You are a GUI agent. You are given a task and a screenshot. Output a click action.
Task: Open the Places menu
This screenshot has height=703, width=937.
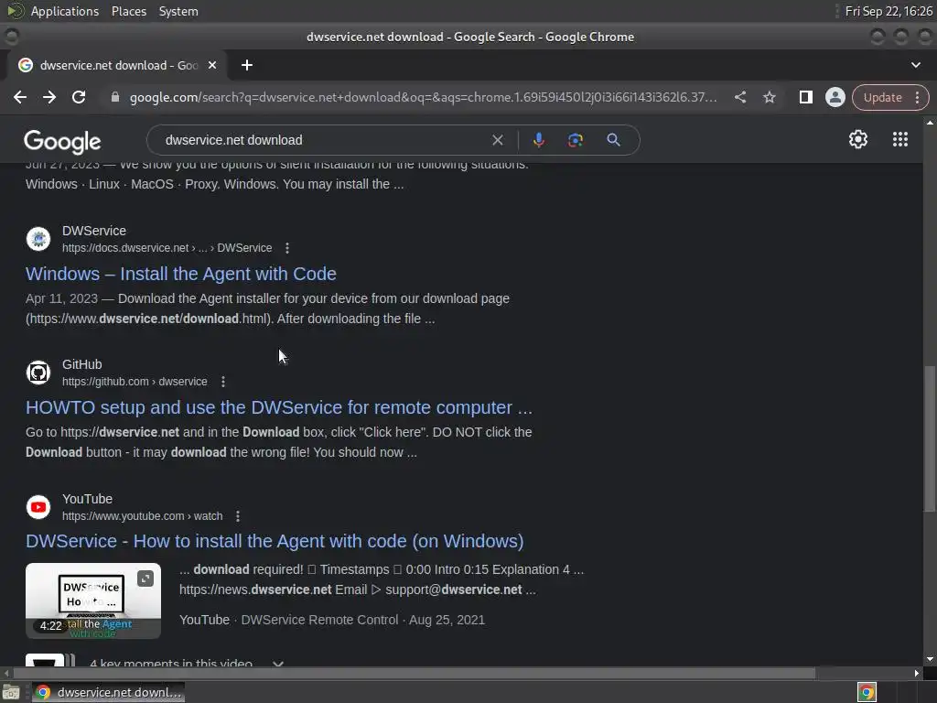pyautogui.click(x=128, y=11)
